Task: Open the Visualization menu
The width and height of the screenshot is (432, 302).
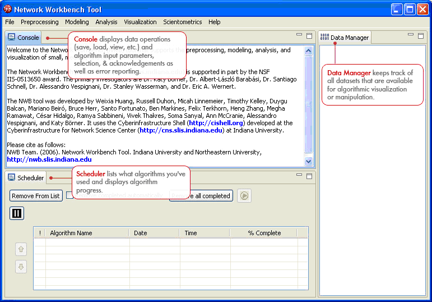Action: coord(140,22)
